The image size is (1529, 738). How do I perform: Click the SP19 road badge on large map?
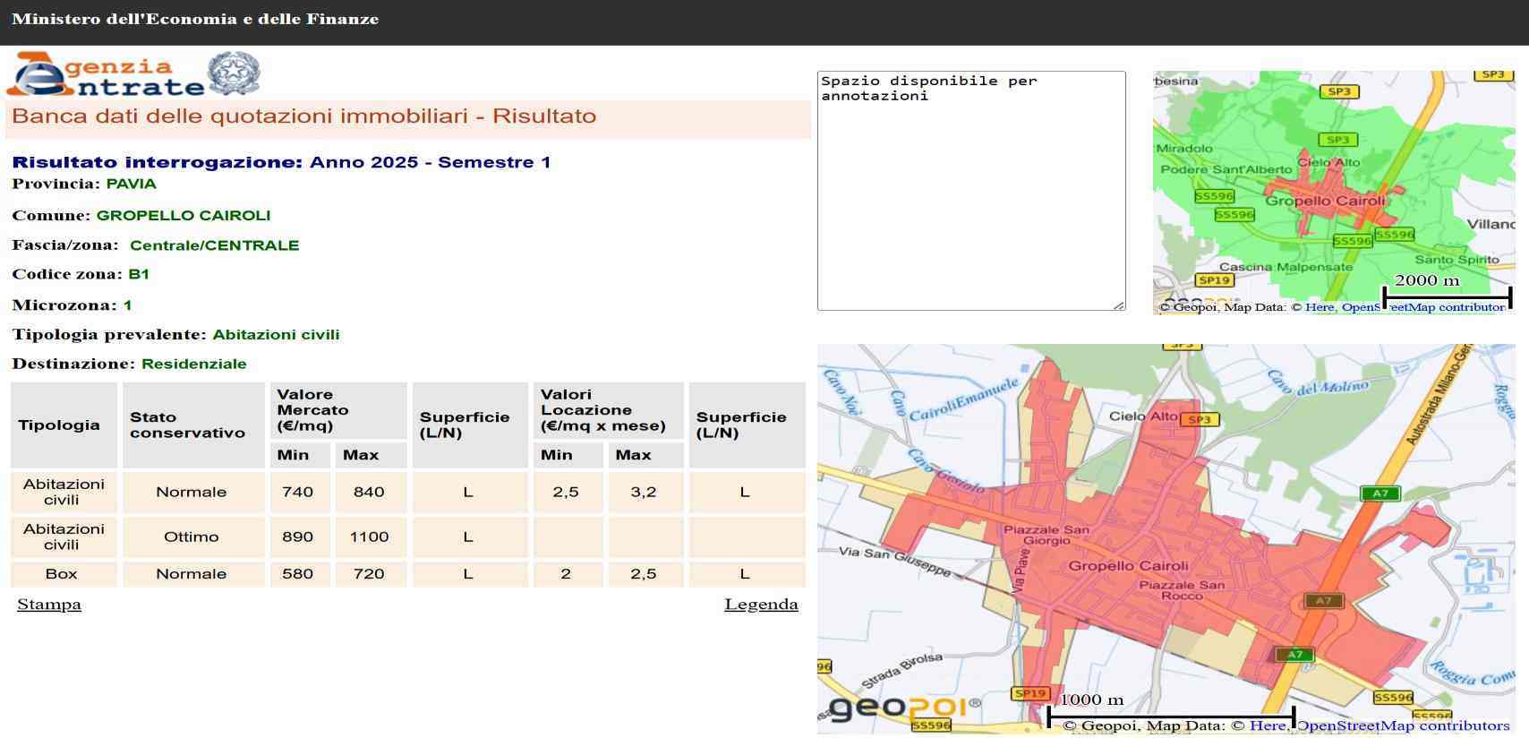click(1029, 693)
